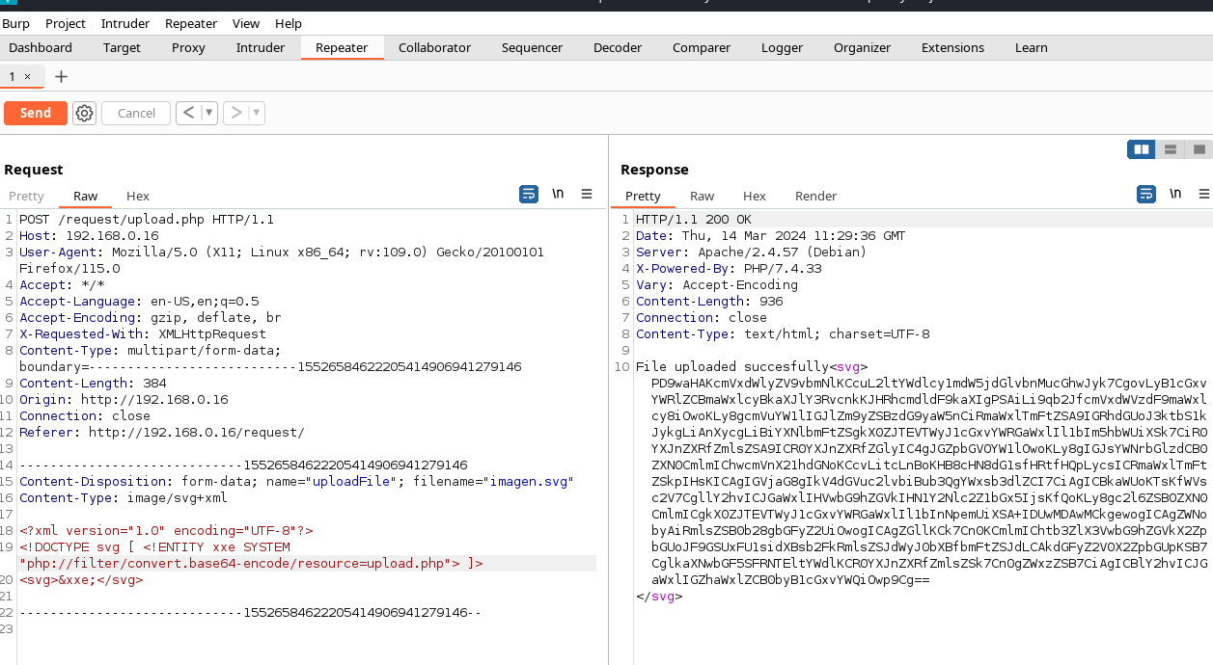Click the POST /request/upload.php request line

click(147, 220)
